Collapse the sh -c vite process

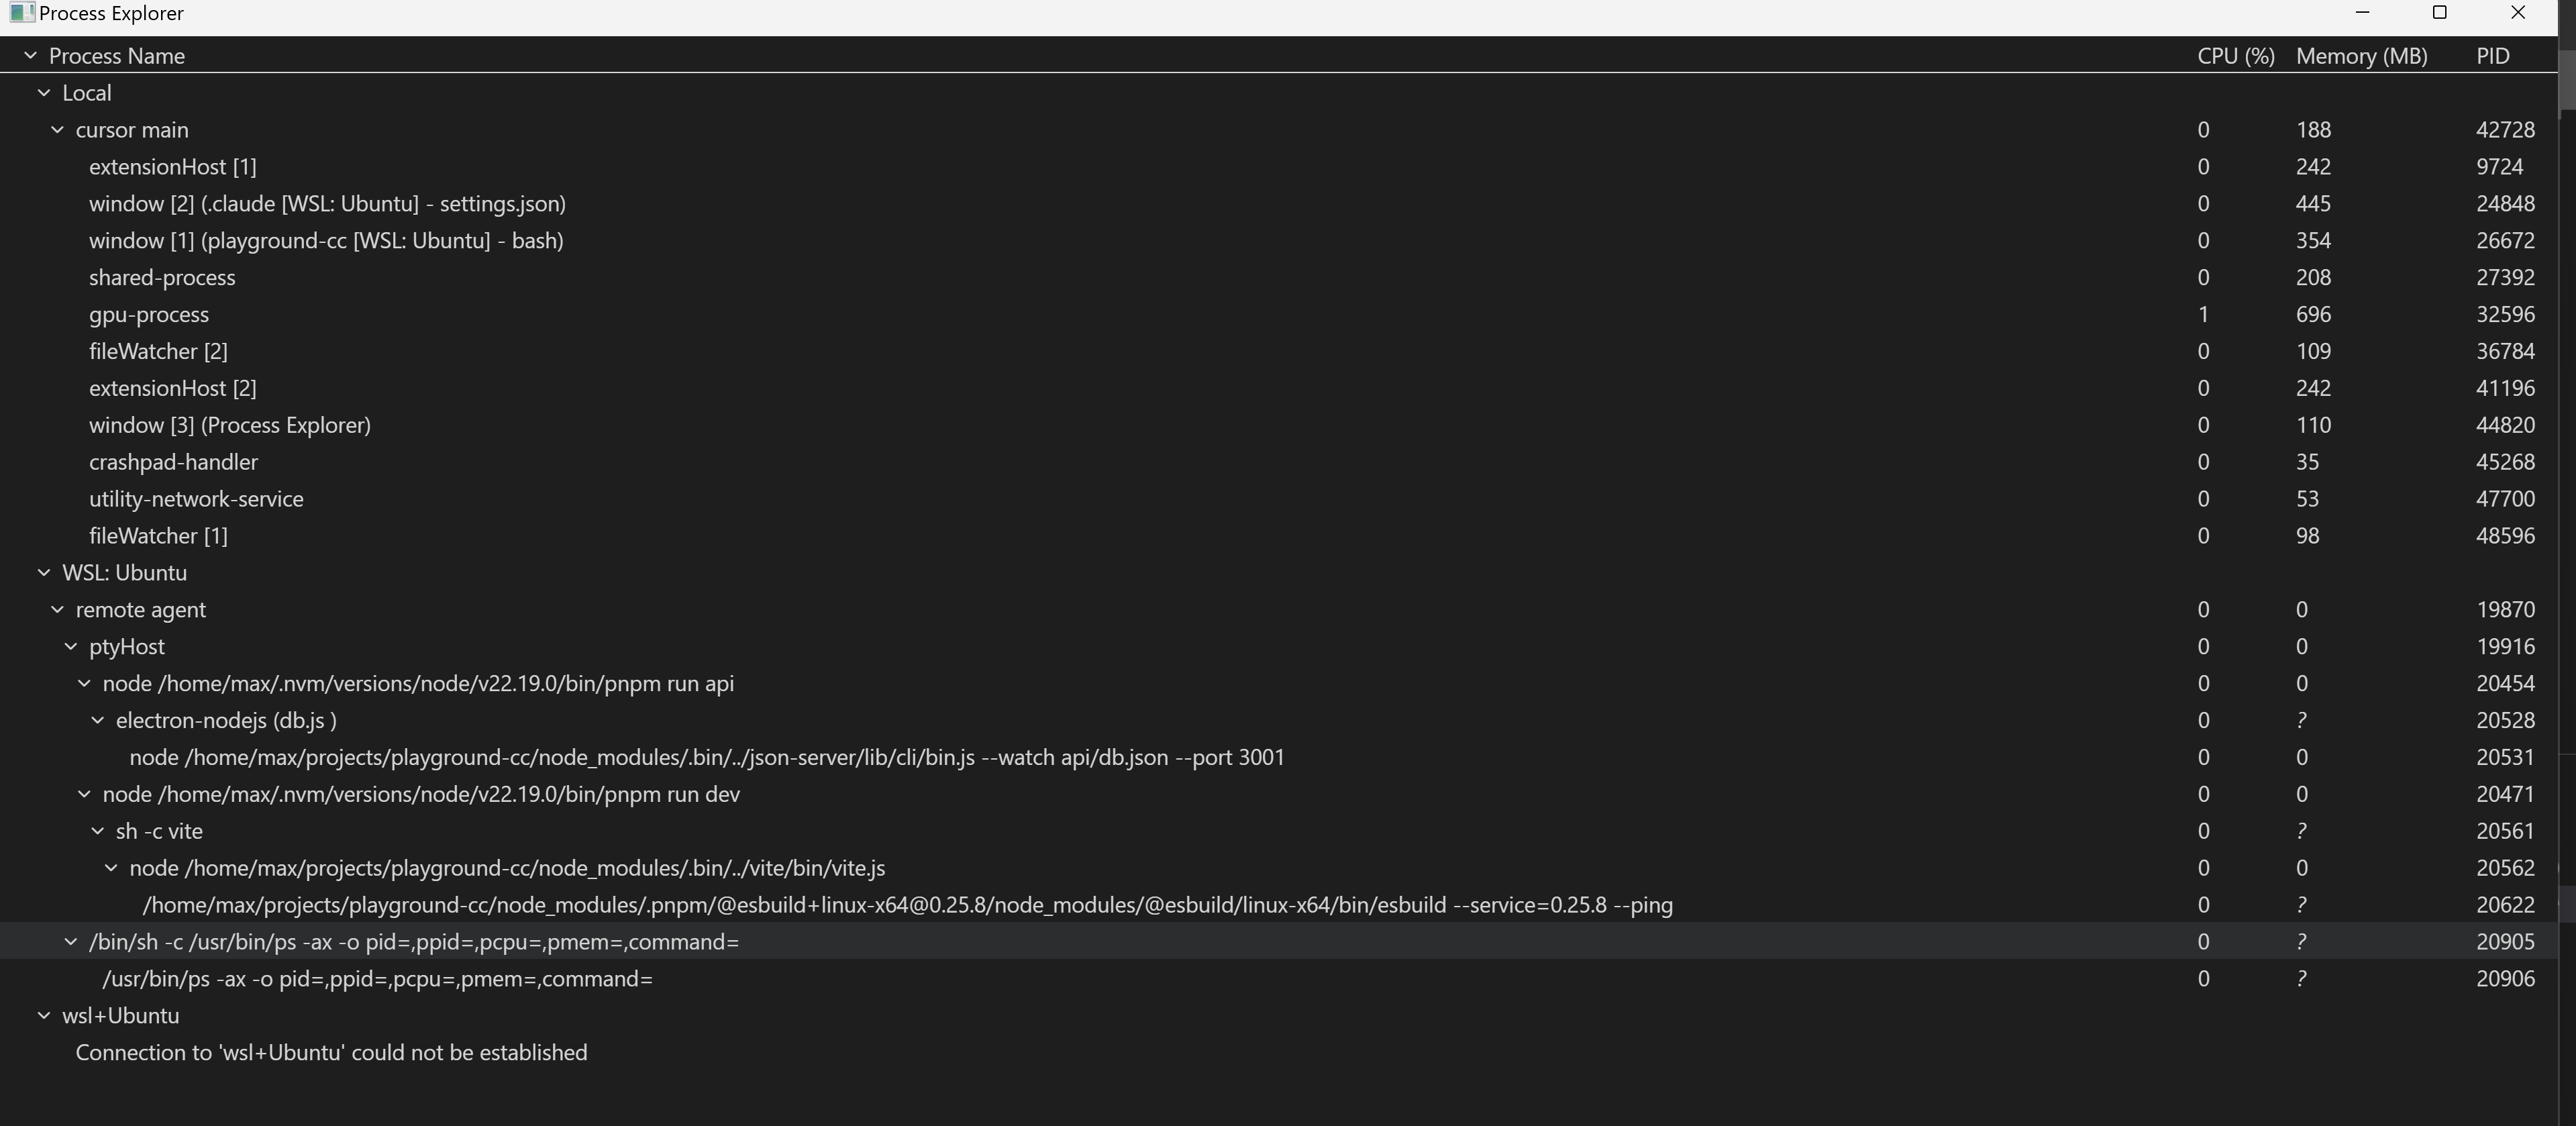[98, 831]
